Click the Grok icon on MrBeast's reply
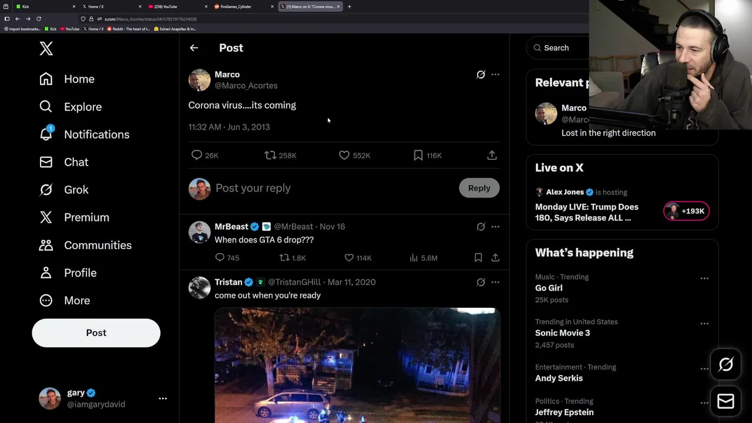Image resolution: width=752 pixels, height=423 pixels. 481,227
